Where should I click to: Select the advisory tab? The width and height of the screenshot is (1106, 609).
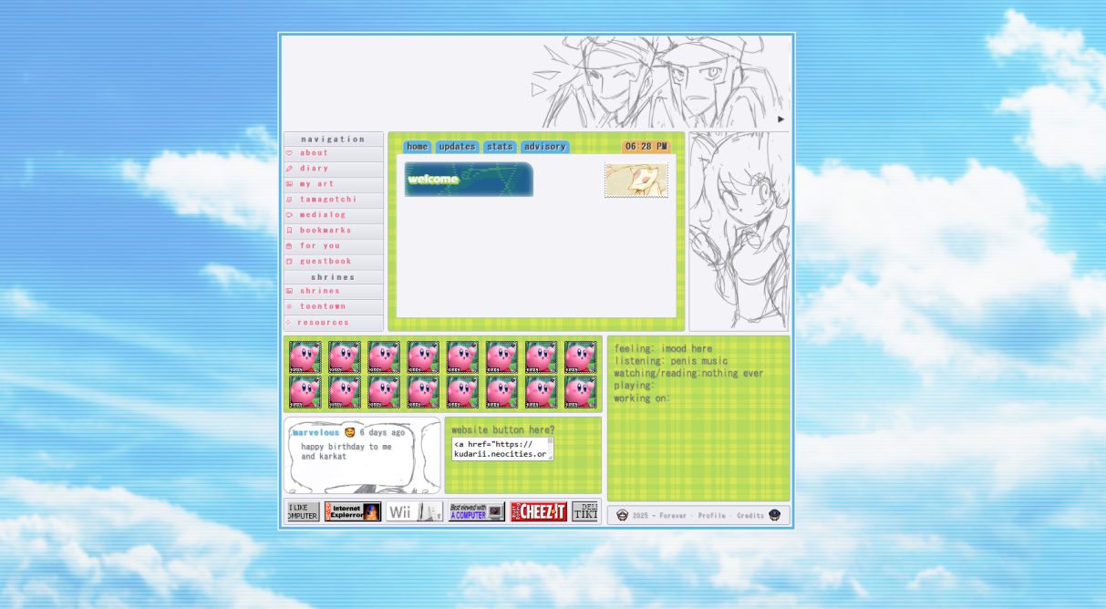point(544,147)
